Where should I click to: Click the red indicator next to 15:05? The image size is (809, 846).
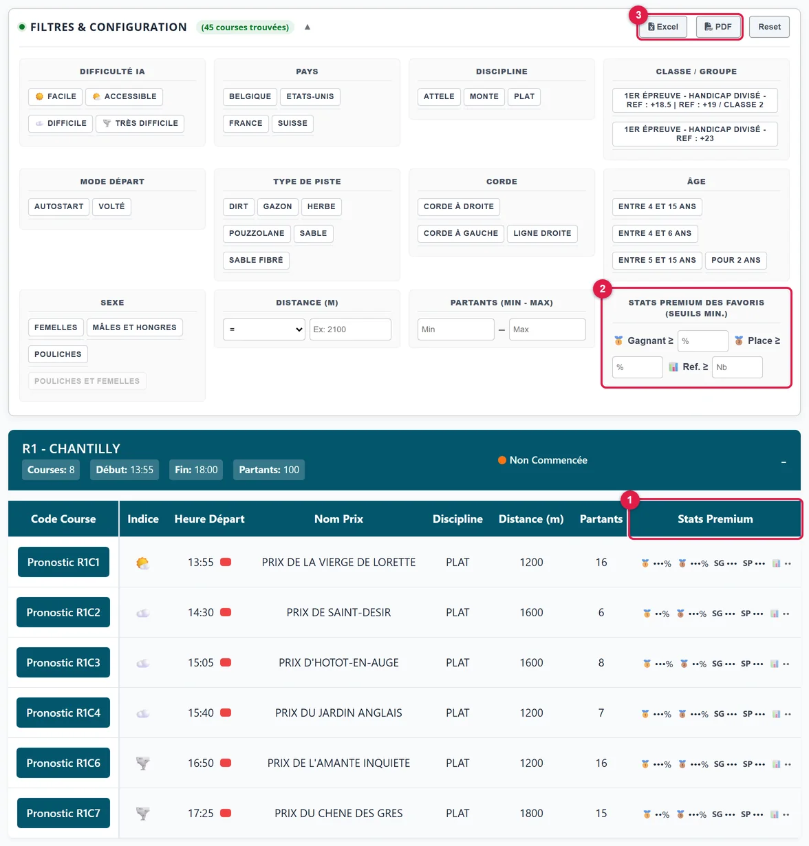click(226, 663)
